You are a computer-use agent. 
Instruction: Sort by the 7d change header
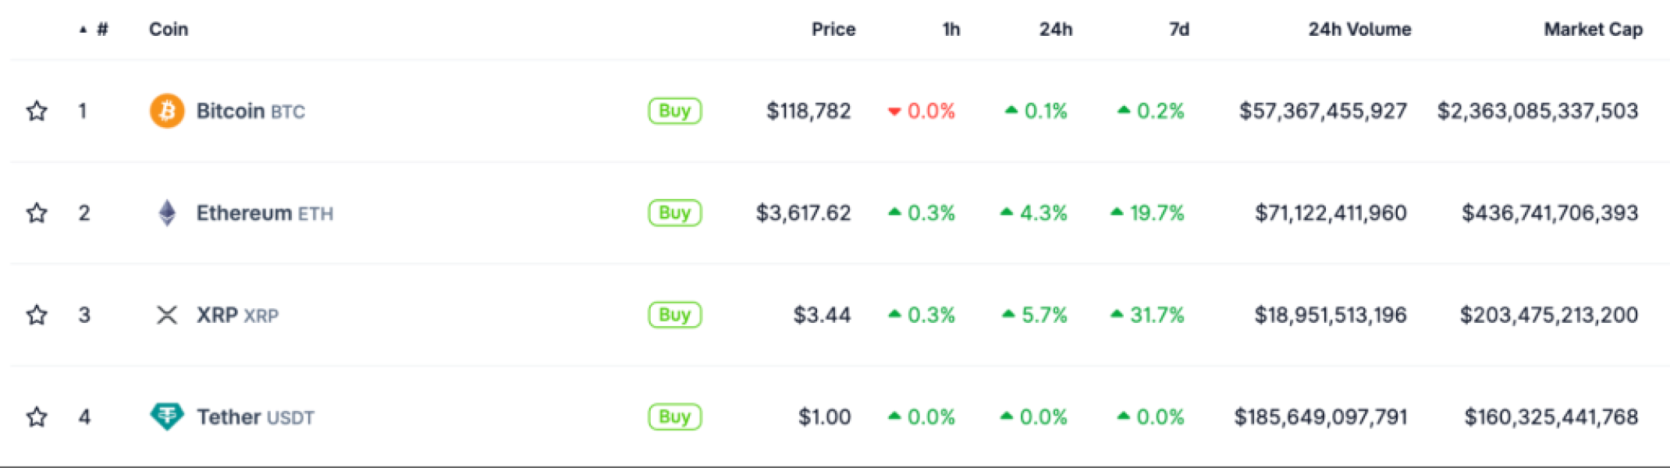(1178, 30)
